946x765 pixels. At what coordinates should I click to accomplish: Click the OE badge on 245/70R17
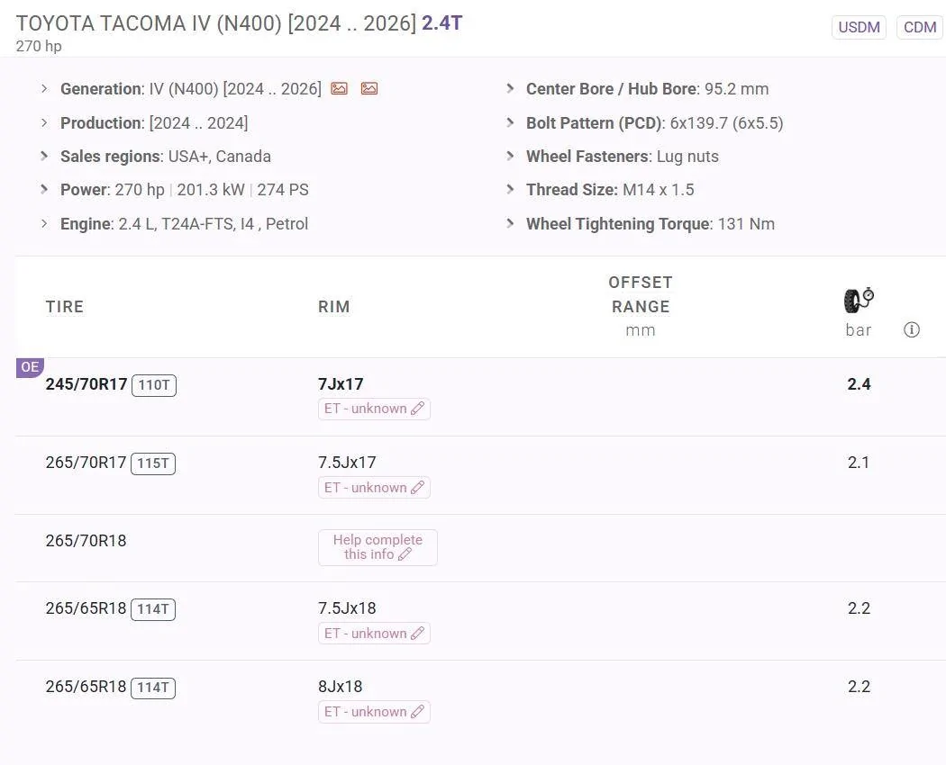(30, 367)
